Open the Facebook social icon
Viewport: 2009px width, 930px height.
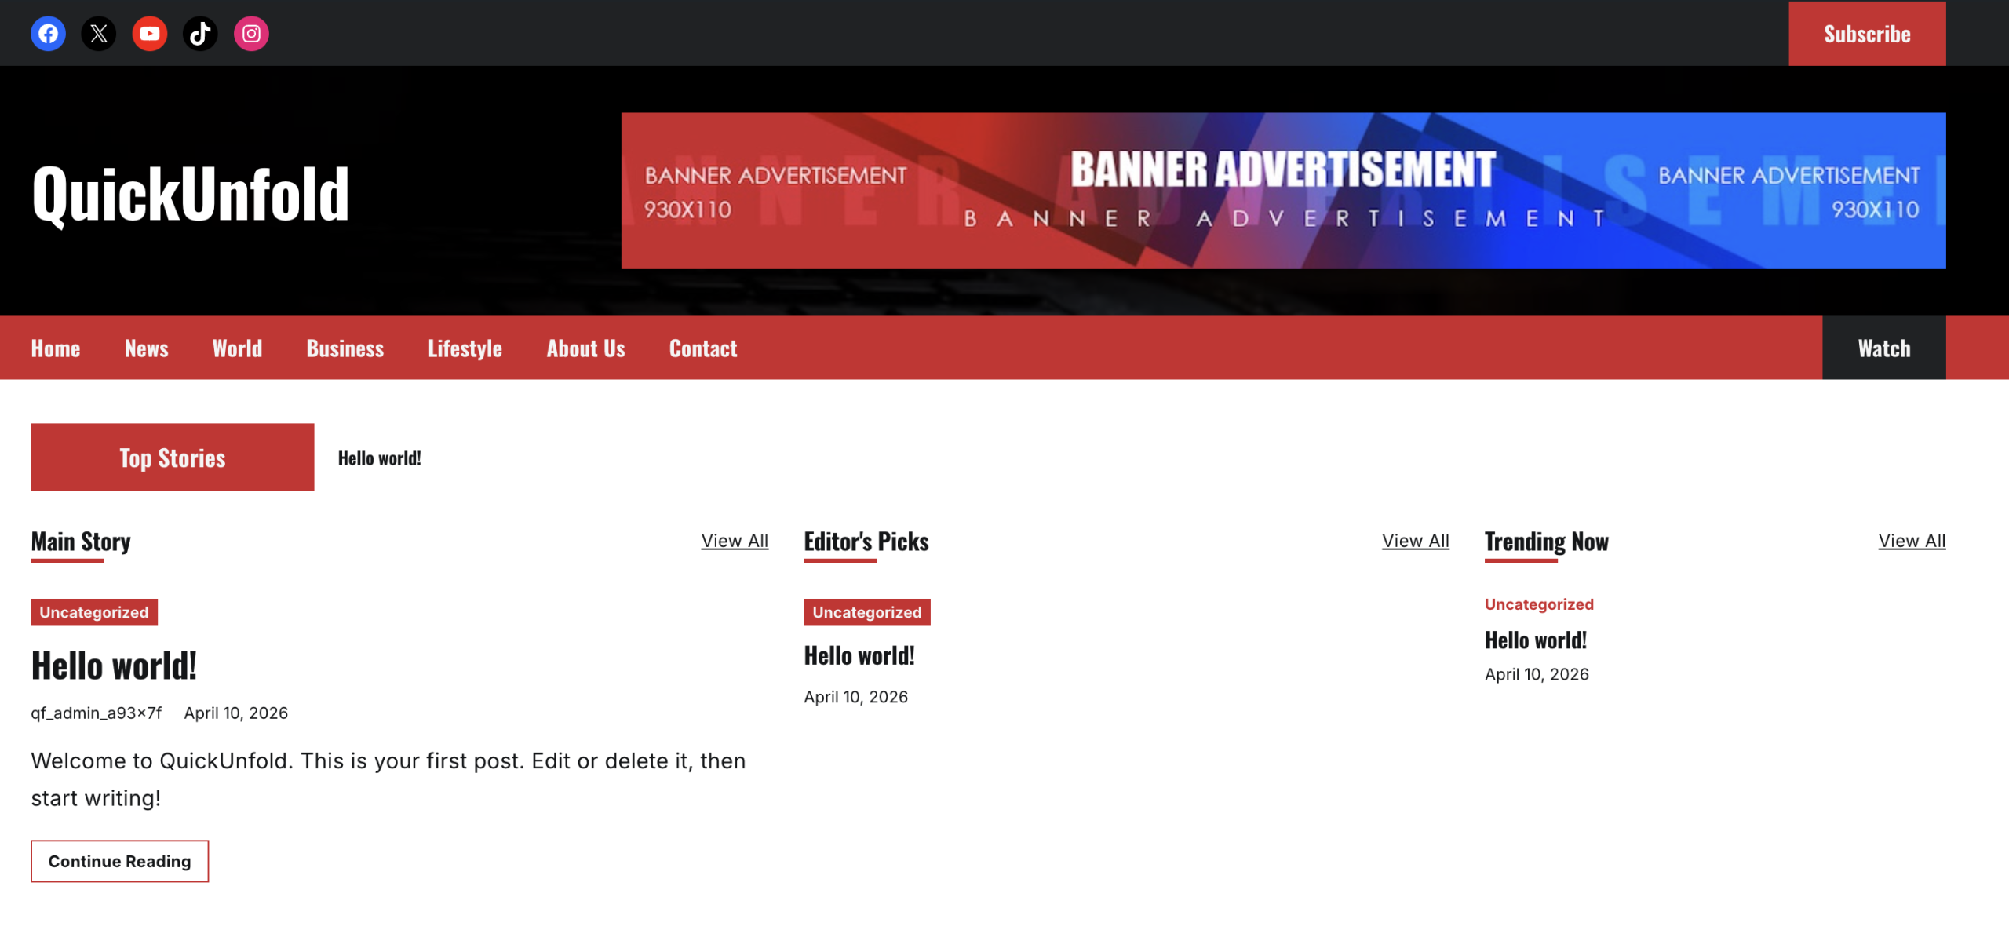coord(48,34)
